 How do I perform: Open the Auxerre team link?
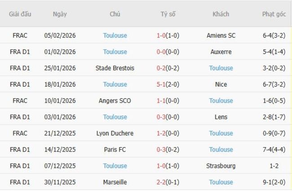[x=221, y=52]
